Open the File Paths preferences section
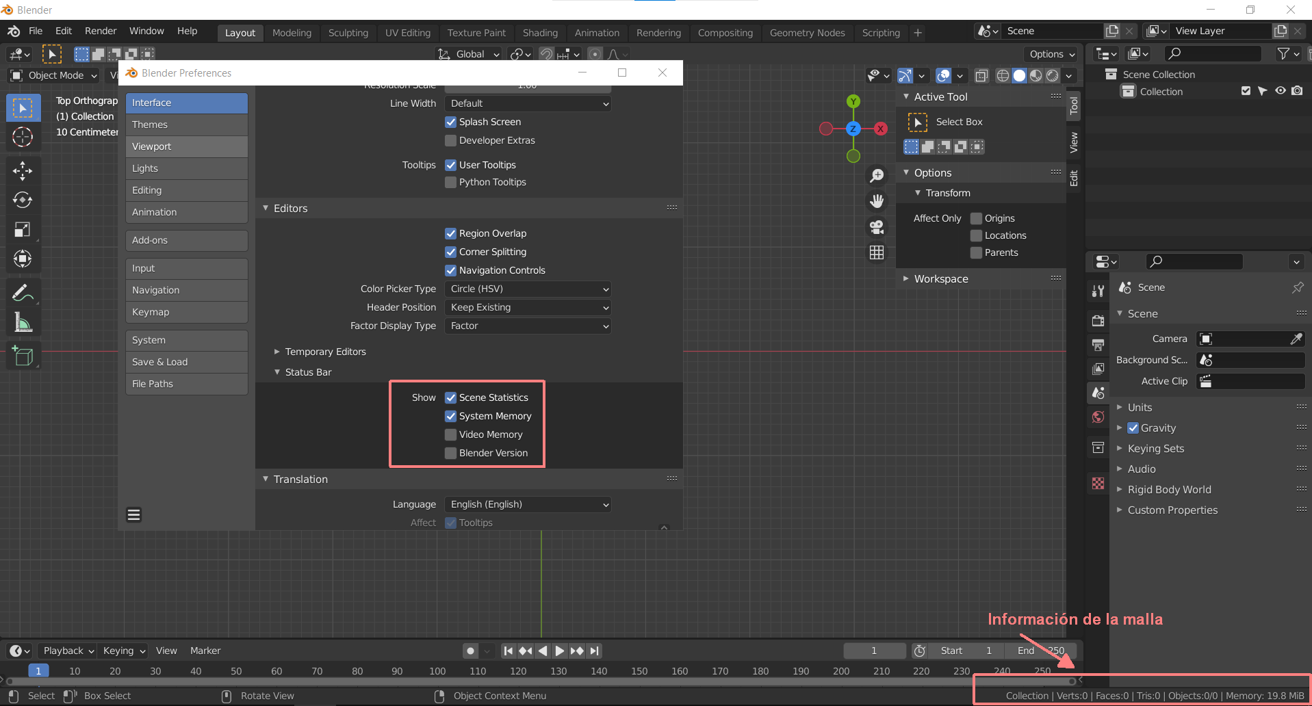The height and width of the screenshot is (706, 1312). 186,384
